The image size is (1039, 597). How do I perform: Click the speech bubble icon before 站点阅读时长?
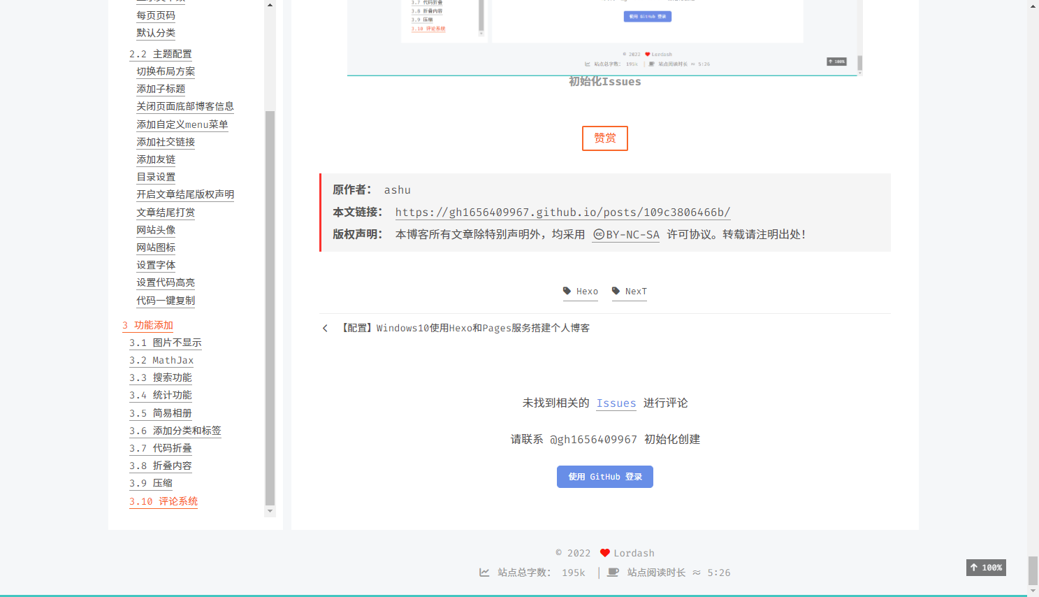[x=613, y=572]
